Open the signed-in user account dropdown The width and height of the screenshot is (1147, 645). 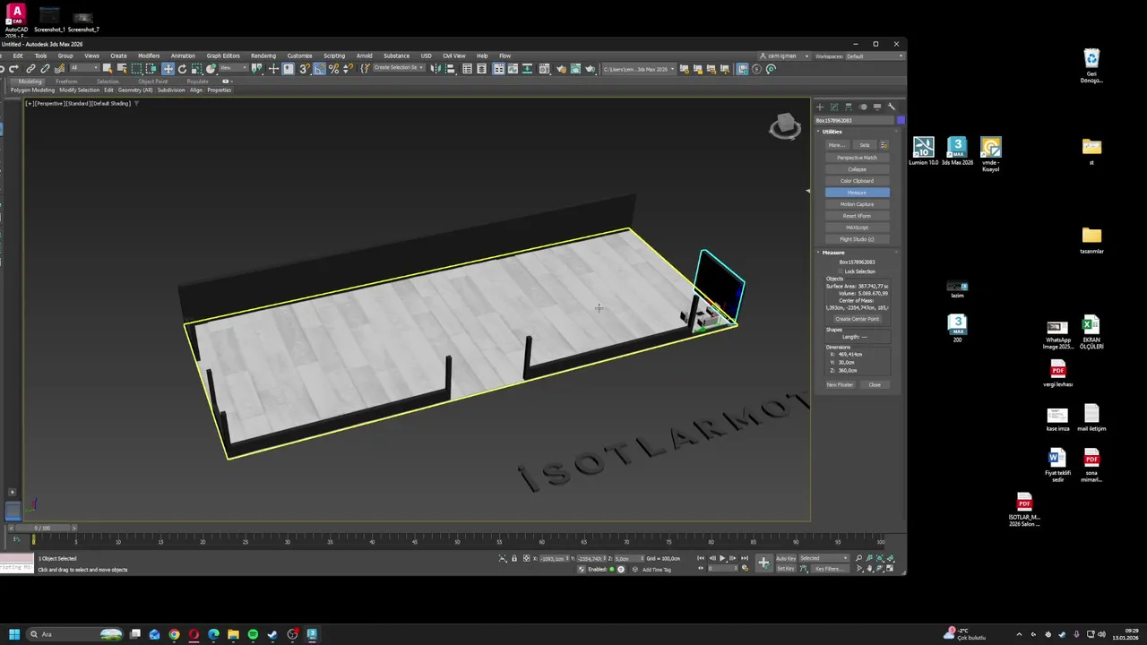784,56
